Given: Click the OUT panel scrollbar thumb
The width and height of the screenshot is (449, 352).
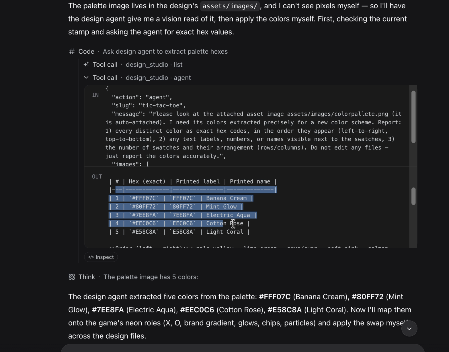Looking at the screenshot, I should (413, 196).
